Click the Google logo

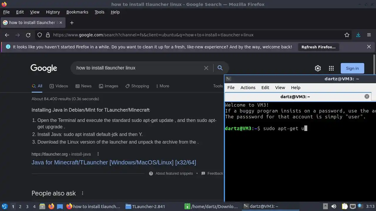tap(44, 68)
